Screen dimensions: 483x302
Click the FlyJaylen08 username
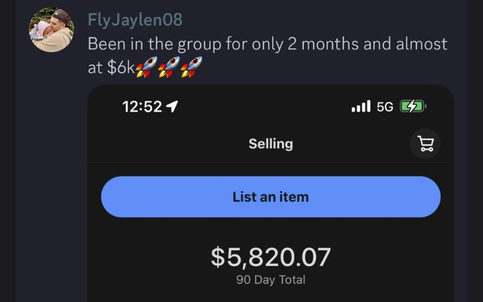tap(135, 20)
